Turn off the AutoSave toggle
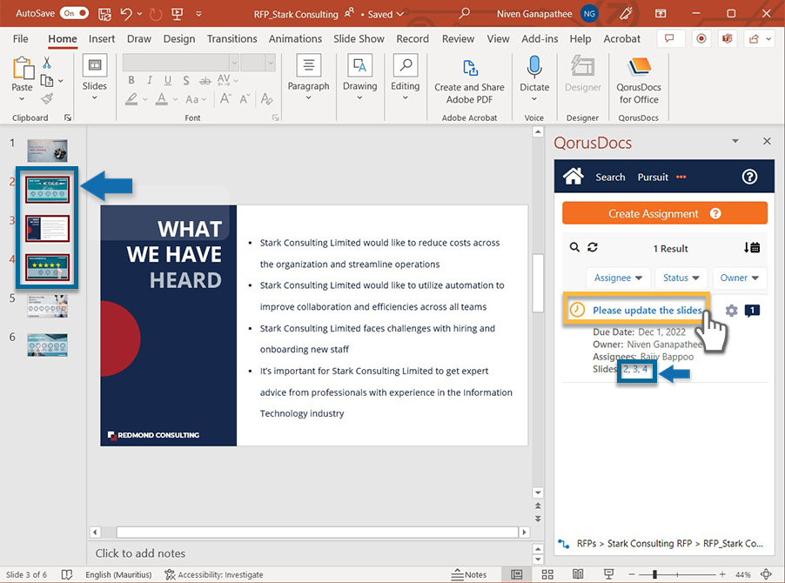 pyautogui.click(x=74, y=14)
